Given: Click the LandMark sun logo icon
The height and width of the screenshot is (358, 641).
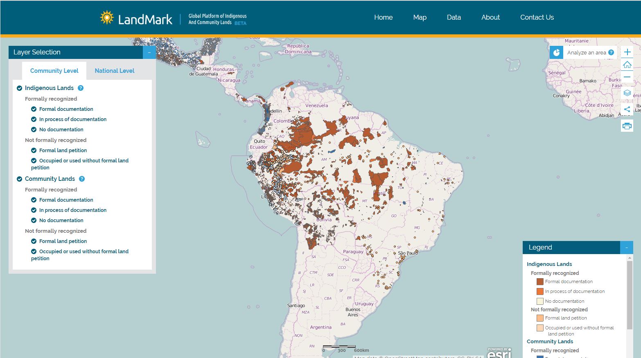Looking at the screenshot, I should [x=107, y=18].
